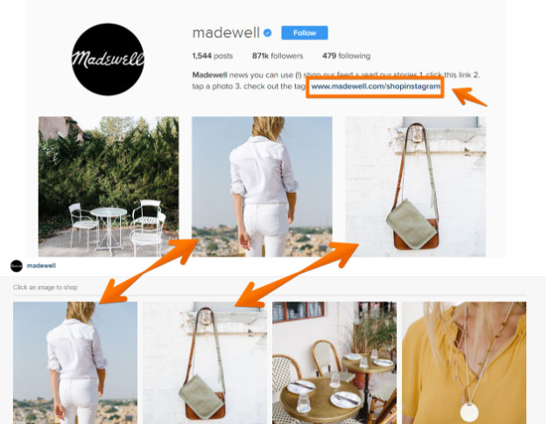Open the www.madewell.com/shopinstagram link

(x=376, y=86)
